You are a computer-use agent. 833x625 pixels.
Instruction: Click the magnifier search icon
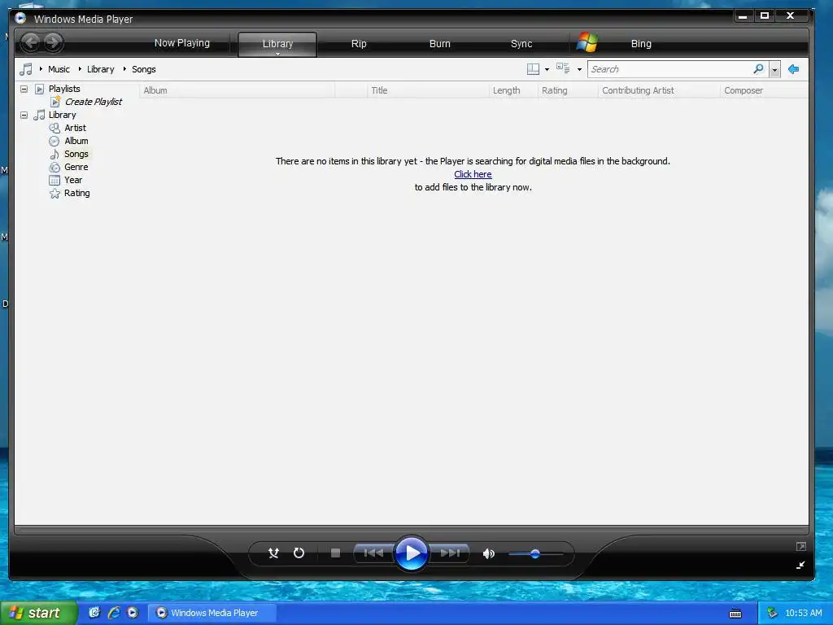[x=758, y=68]
